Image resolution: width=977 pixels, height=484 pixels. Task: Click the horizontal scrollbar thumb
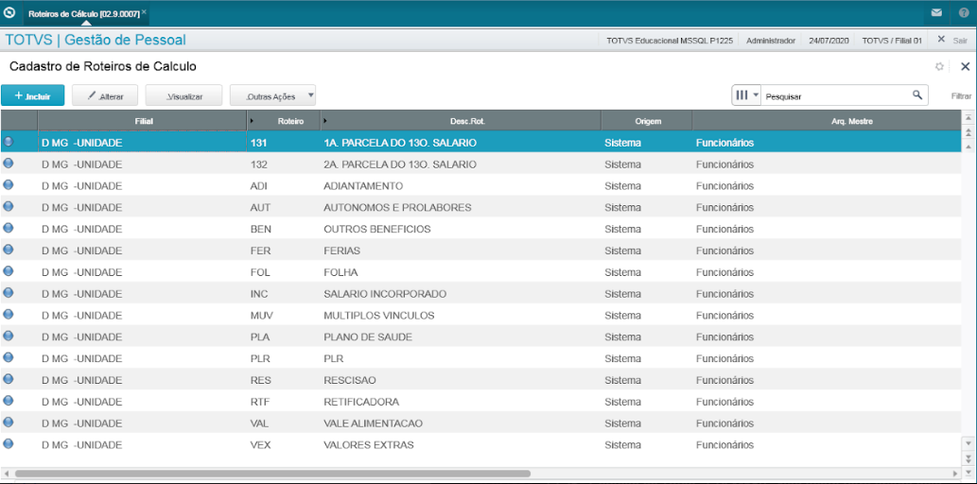(x=272, y=474)
